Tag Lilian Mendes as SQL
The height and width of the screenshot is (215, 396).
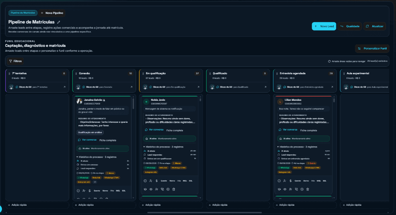[x=324, y=181]
